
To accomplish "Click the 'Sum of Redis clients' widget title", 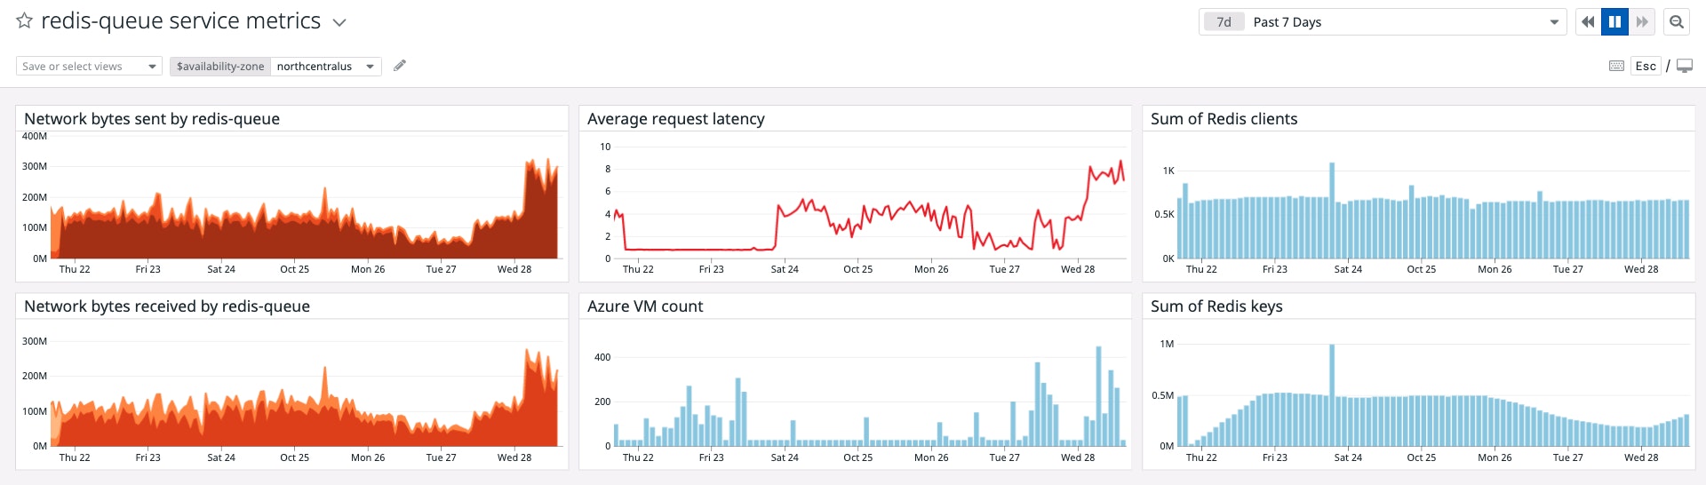I will point(1224,119).
